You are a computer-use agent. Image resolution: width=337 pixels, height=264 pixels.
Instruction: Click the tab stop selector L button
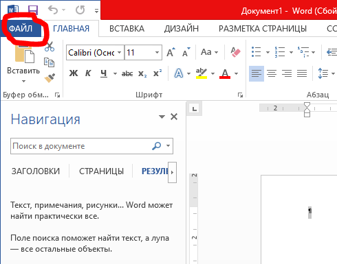pyautogui.click(x=195, y=109)
